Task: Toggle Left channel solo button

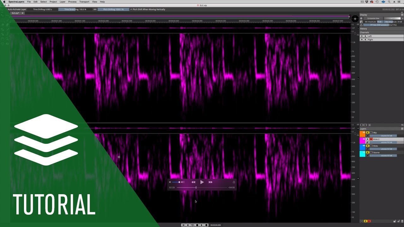Action: click(x=365, y=36)
